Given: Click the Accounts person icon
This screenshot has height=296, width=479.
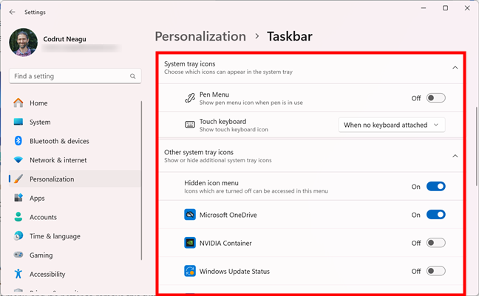Looking at the screenshot, I should 18,217.
